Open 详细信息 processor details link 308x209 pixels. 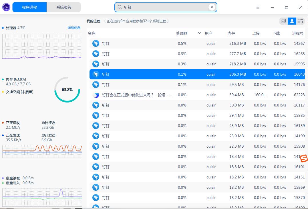click(x=74, y=28)
